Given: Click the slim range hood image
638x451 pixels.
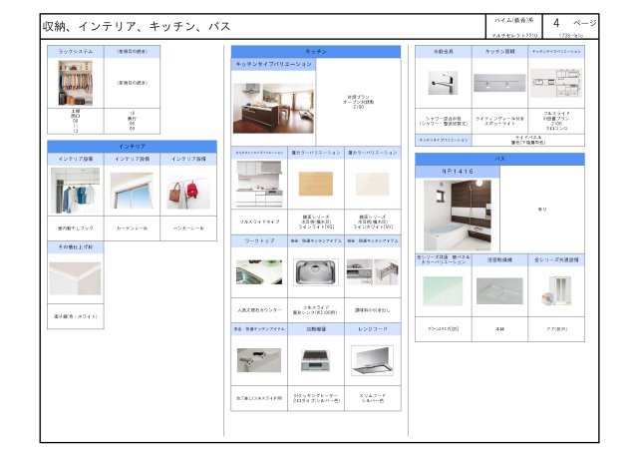Looking at the screenshot, I should click(x=373, y=360).
